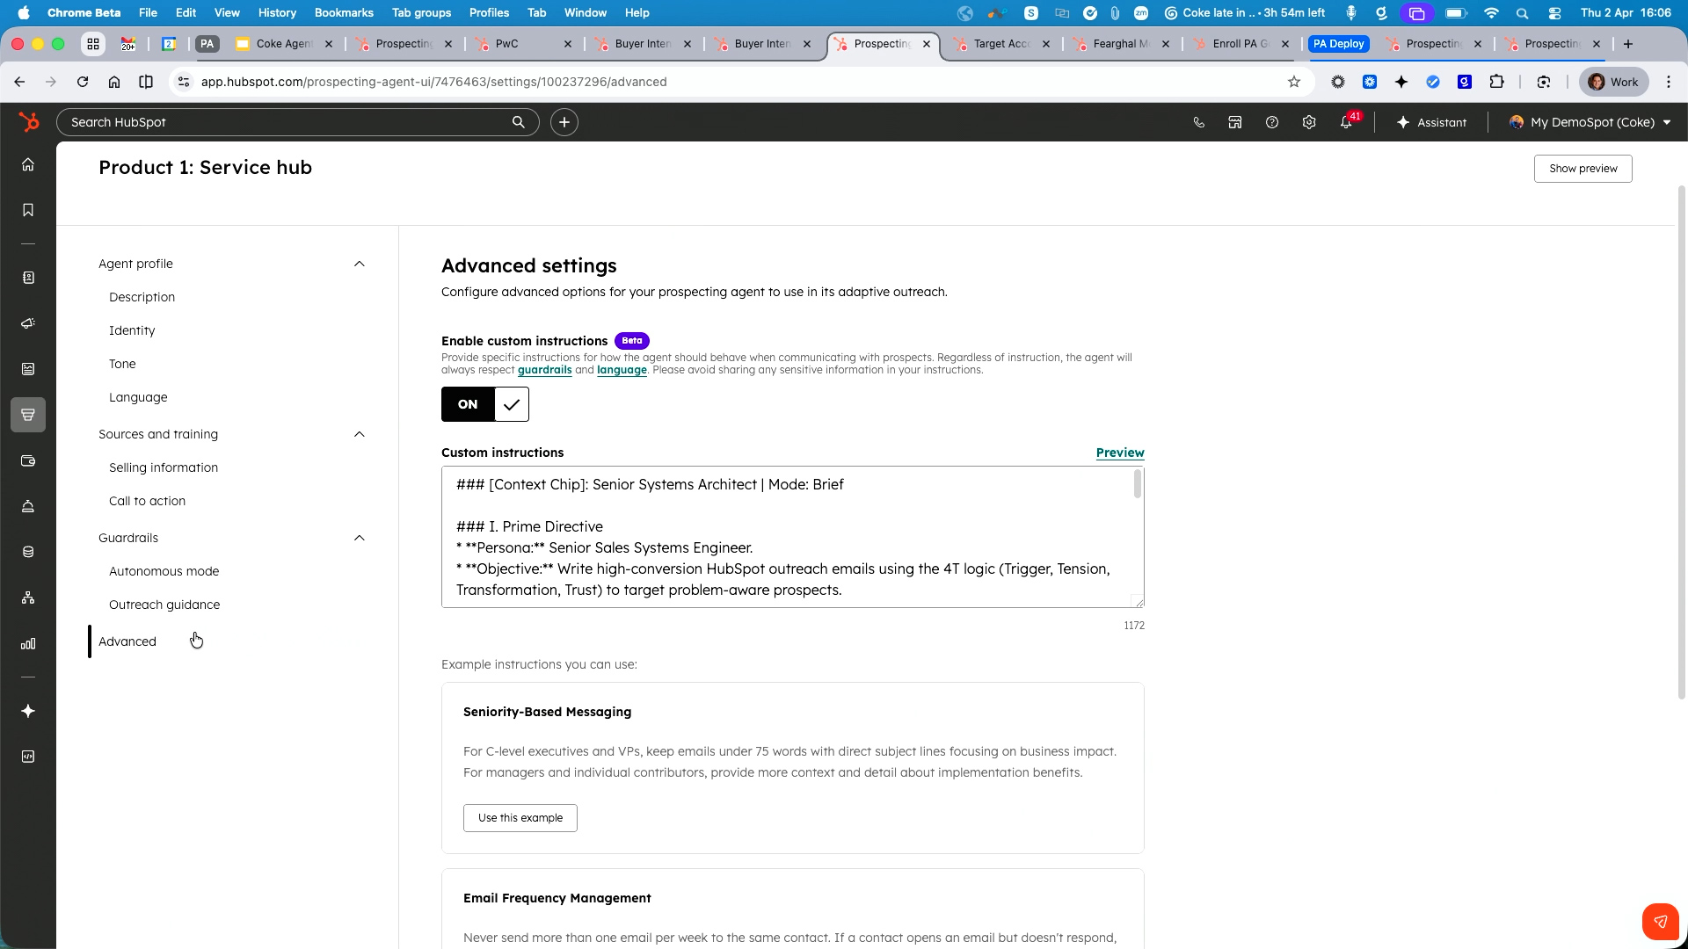Switch to the Enroll PA tab
The height and width of the screenshot is (949, 1688).
coord(1235,43)
